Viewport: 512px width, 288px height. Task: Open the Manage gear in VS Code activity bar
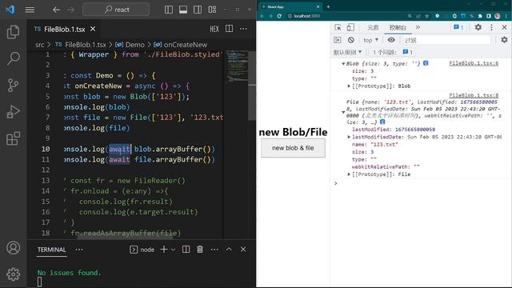pyautogui.click(x=13, y=274)
